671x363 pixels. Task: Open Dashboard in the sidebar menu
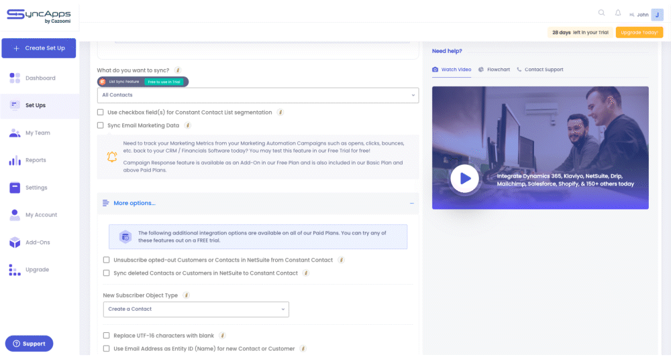(40, 78)
